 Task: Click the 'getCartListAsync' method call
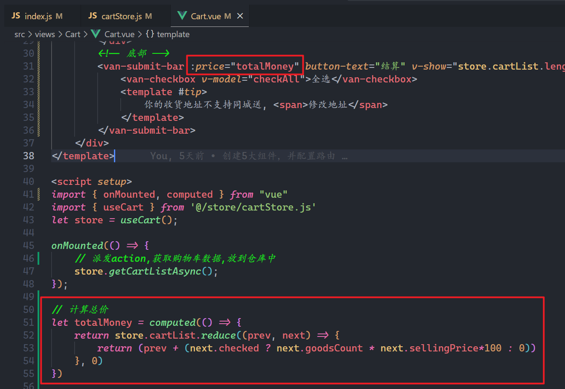pos(155,271)
